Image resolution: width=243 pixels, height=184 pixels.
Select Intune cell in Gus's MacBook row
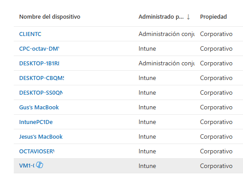[x=147, y=107]
